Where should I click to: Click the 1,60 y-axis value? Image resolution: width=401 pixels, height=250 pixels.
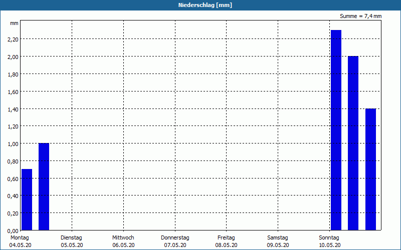[13, 92]
